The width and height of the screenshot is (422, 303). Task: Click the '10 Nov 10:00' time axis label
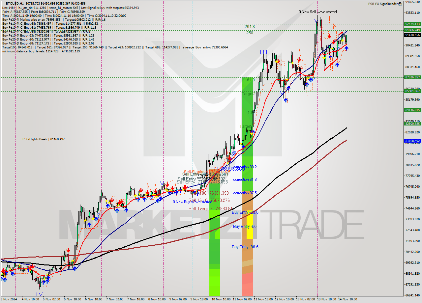tap(221, 299)
